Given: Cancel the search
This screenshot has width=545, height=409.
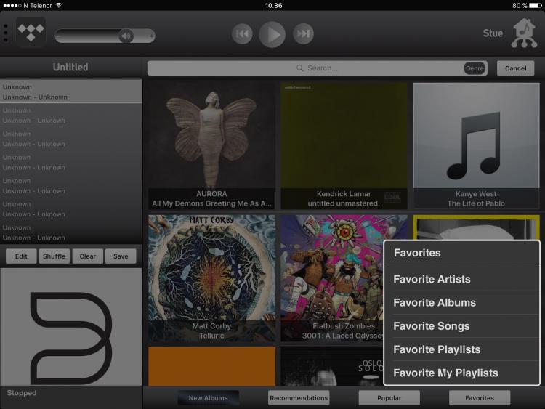Looking at the screenshot, I should pyautogui.click(x=515, y=68).
